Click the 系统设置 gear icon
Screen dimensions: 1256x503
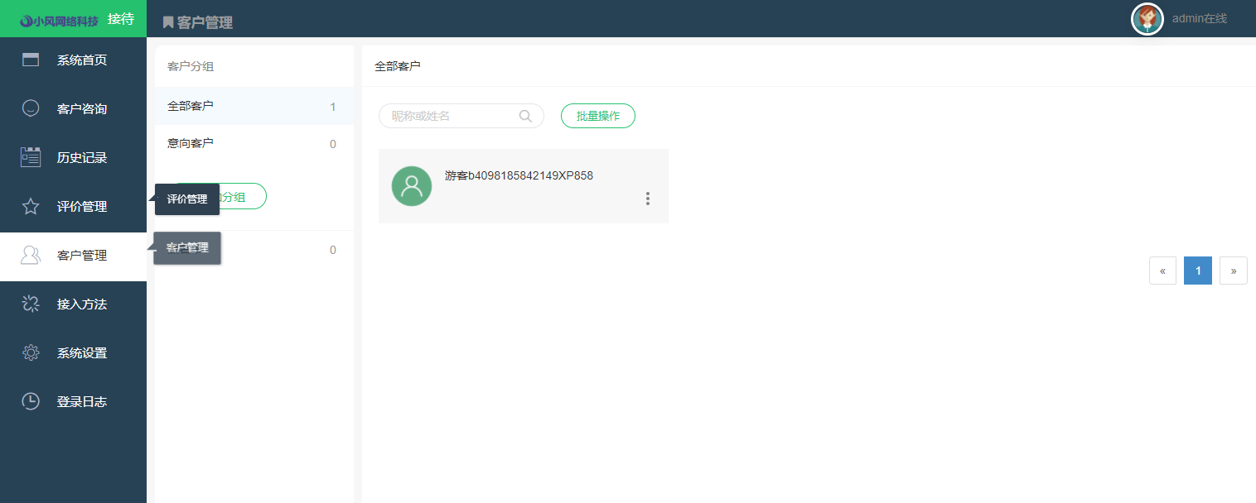(31, 352)
